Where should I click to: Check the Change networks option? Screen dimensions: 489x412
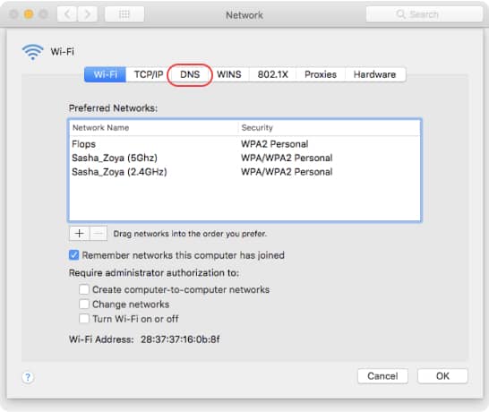(84, 305)
